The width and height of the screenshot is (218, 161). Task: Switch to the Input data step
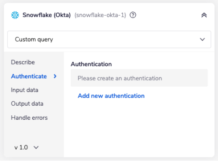(x=24, y=90)
